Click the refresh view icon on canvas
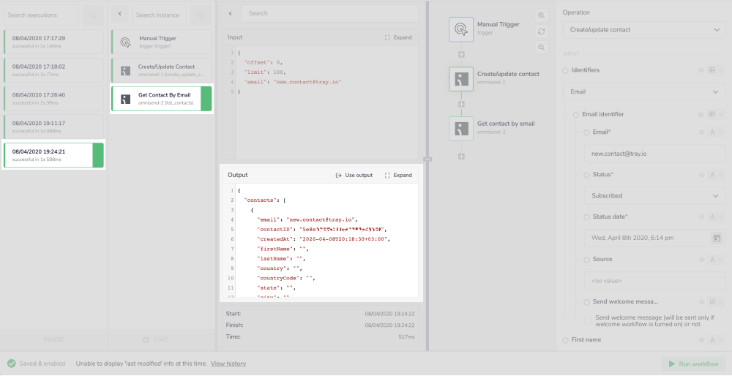The width and height of the screenshot is (732, 376). pos(541,31)
